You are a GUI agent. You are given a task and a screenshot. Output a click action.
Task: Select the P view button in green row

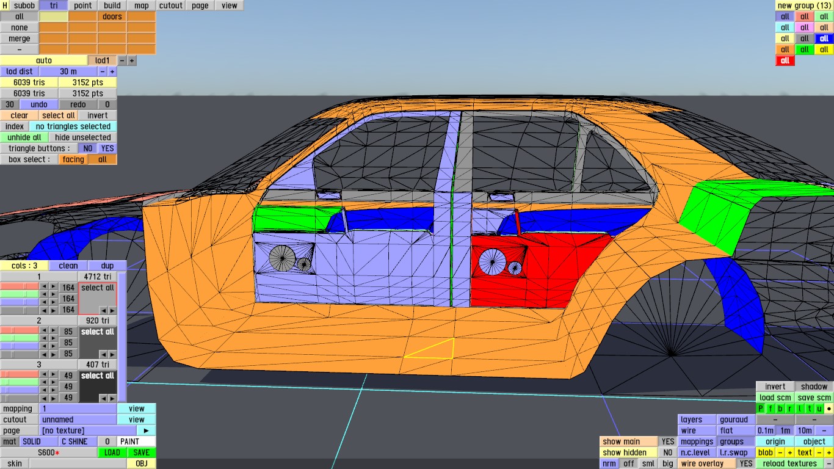click(x=761, y=409)
